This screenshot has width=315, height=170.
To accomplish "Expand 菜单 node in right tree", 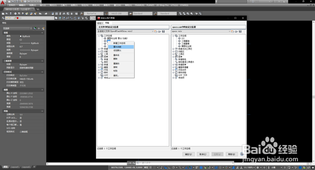I will (x=173, y=57).
